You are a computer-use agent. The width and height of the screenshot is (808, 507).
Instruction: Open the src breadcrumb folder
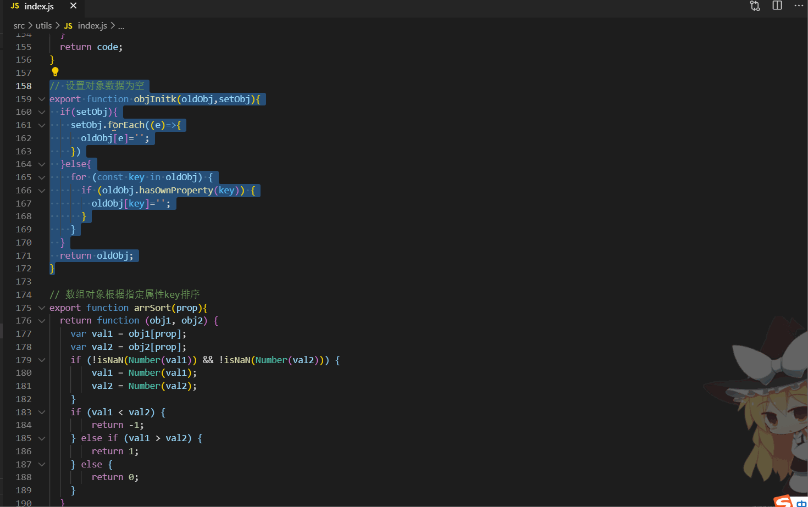(x=19, y=26)
